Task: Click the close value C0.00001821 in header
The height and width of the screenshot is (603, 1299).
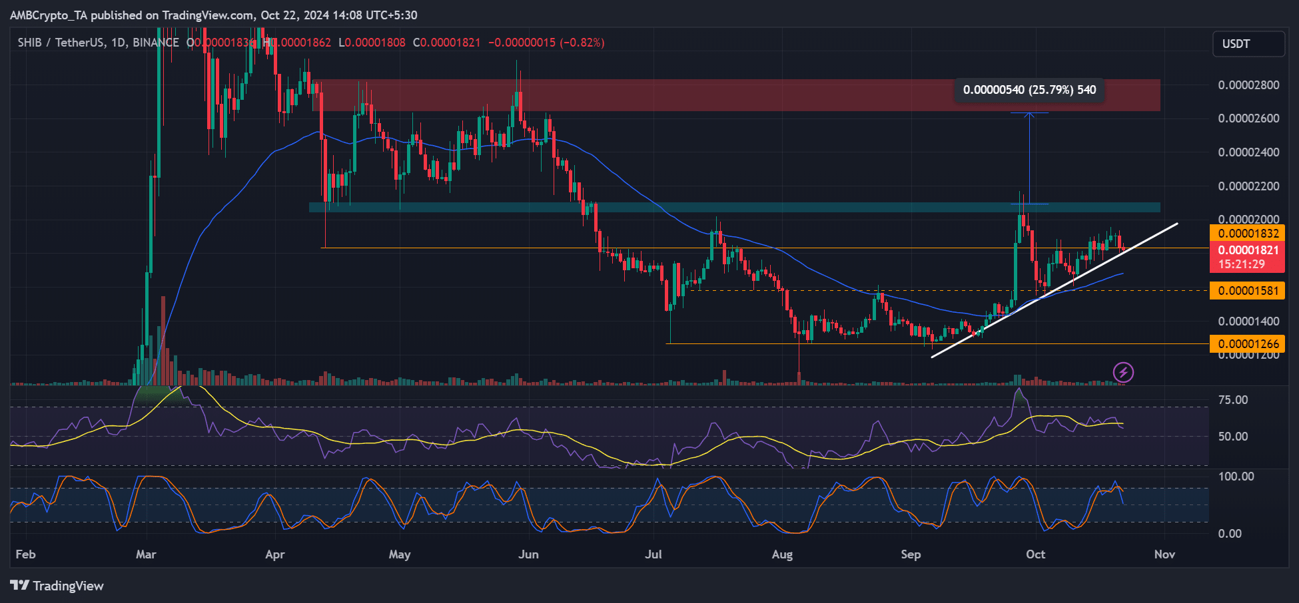Action: click(x=446, y=43)
